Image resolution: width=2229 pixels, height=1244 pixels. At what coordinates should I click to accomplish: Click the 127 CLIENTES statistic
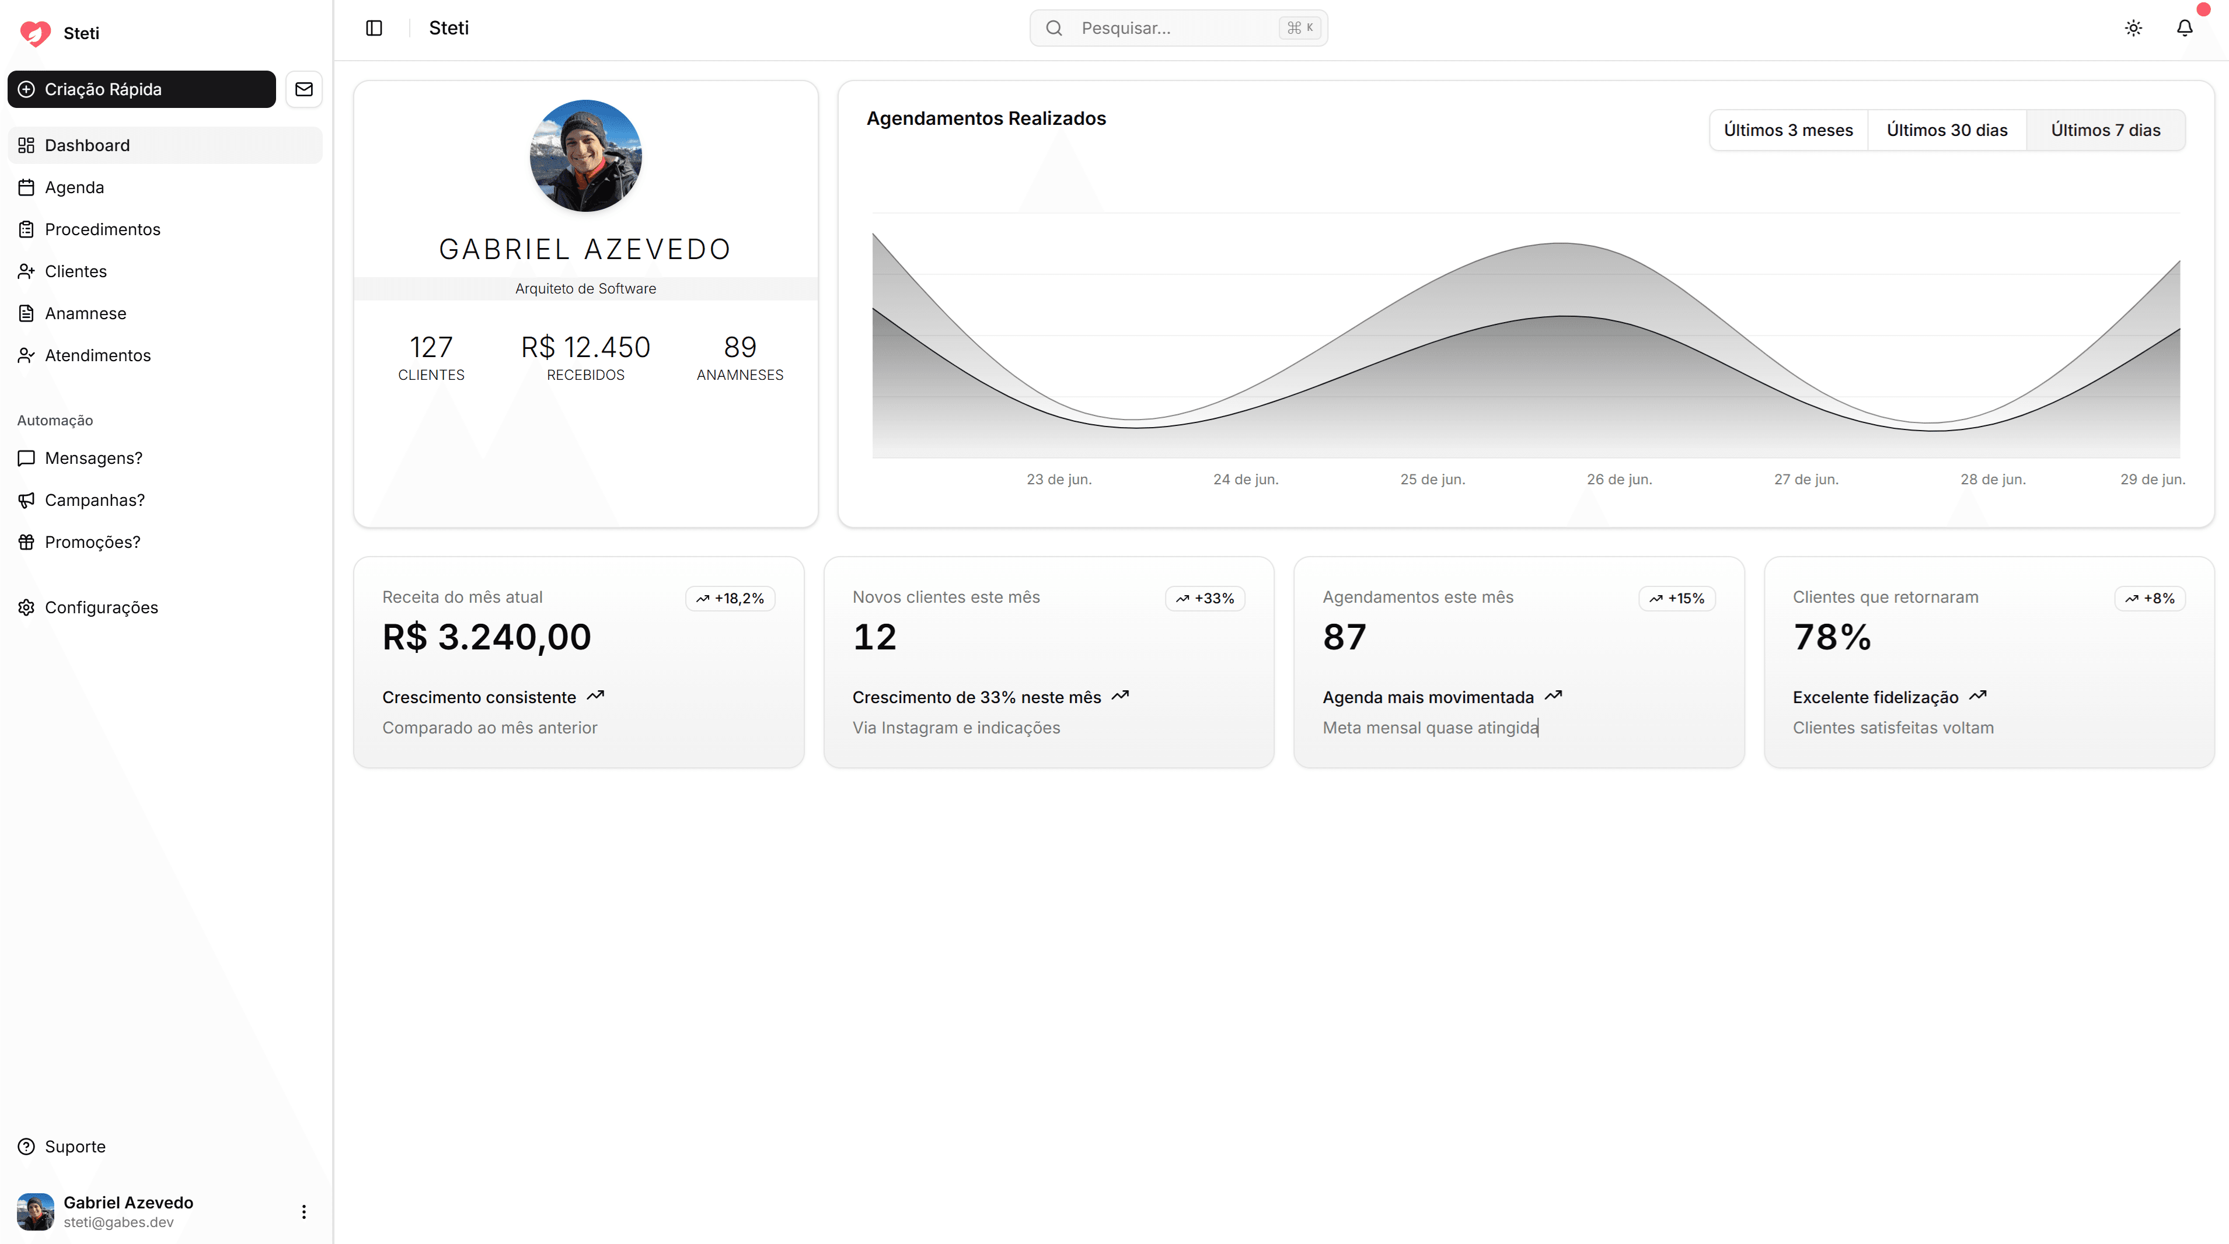[x=431, y=357]
